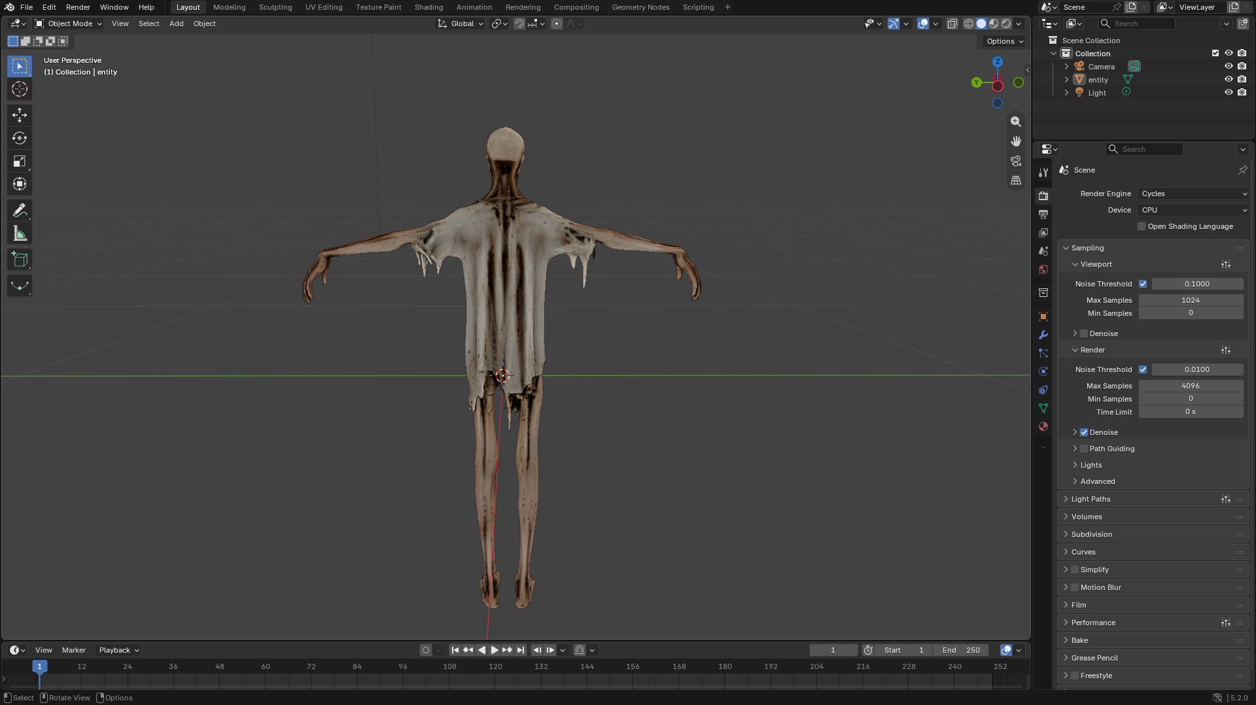Enable Path Guiding checkbox

click(1084, 449)
